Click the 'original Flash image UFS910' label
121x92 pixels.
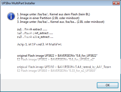36,67
